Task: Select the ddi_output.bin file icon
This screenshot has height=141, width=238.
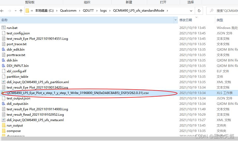Action: pos(3,104)
